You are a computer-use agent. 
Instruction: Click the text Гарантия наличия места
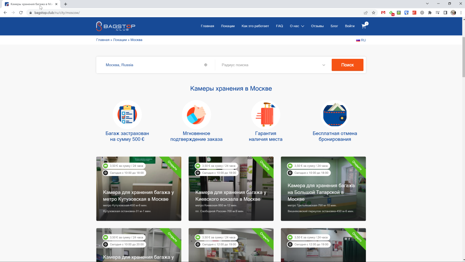click(265, 136)
